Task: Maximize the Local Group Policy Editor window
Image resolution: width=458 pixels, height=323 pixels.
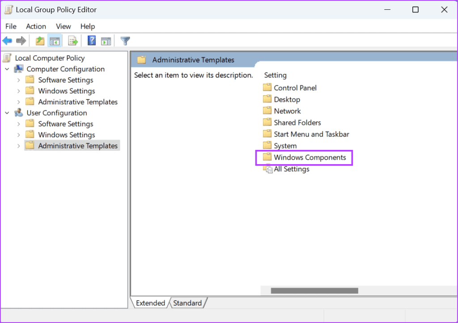Action: (416, 10)
